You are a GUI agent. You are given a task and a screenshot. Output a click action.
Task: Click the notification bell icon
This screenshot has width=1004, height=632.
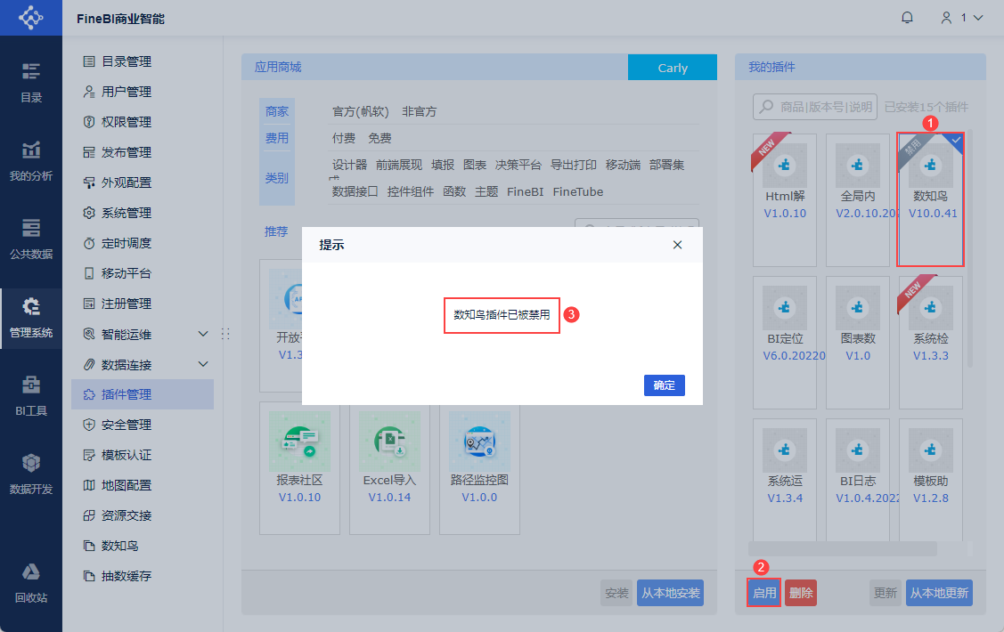[x=907, y=17]
